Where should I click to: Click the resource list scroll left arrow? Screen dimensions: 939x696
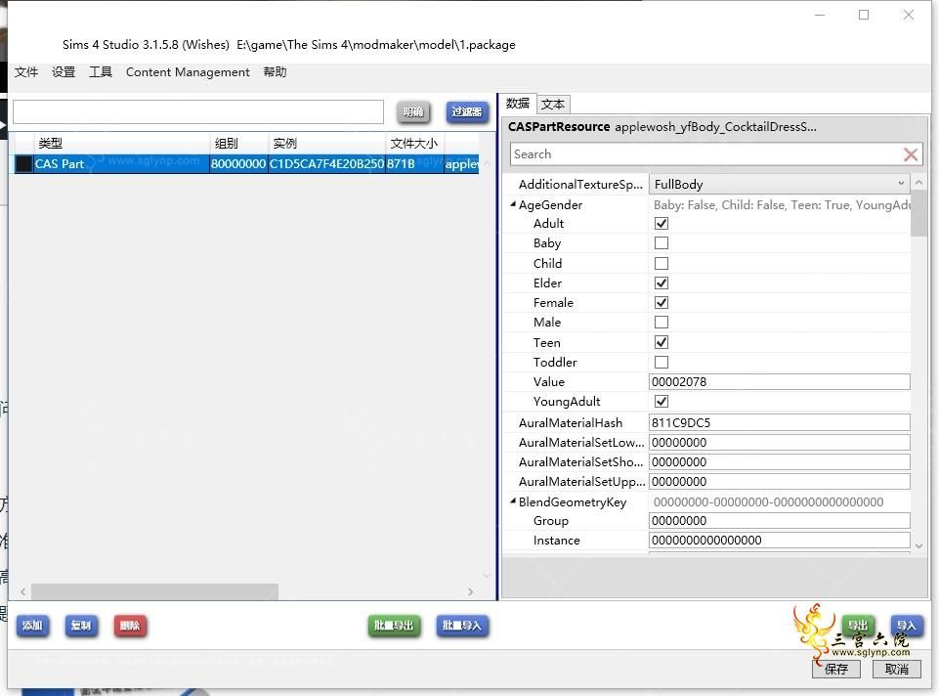coord(22,591)
